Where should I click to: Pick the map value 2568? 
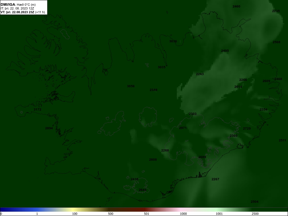[276, 42]
